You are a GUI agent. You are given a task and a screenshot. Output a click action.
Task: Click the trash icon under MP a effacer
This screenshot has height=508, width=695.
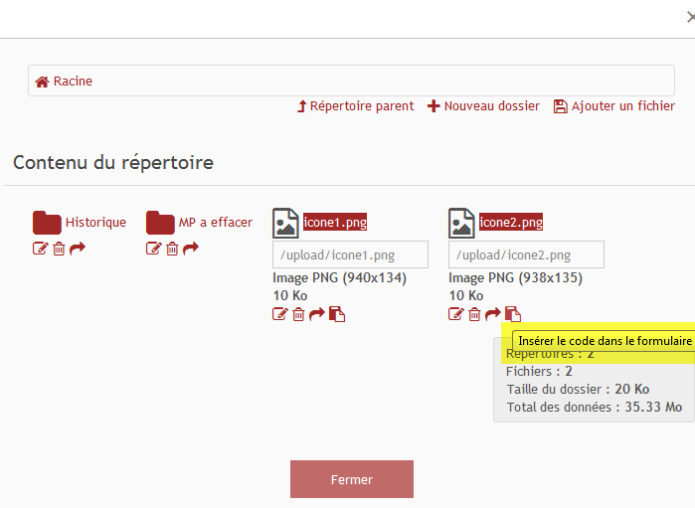(x=172, y=249)
